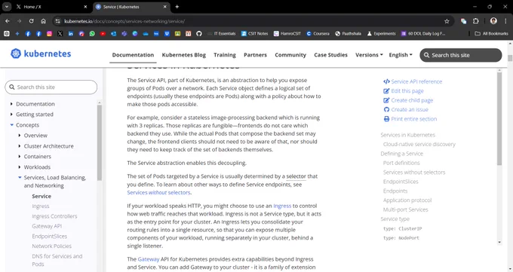
Task: Open the Coursera bookmark
Action: (318, 34)
